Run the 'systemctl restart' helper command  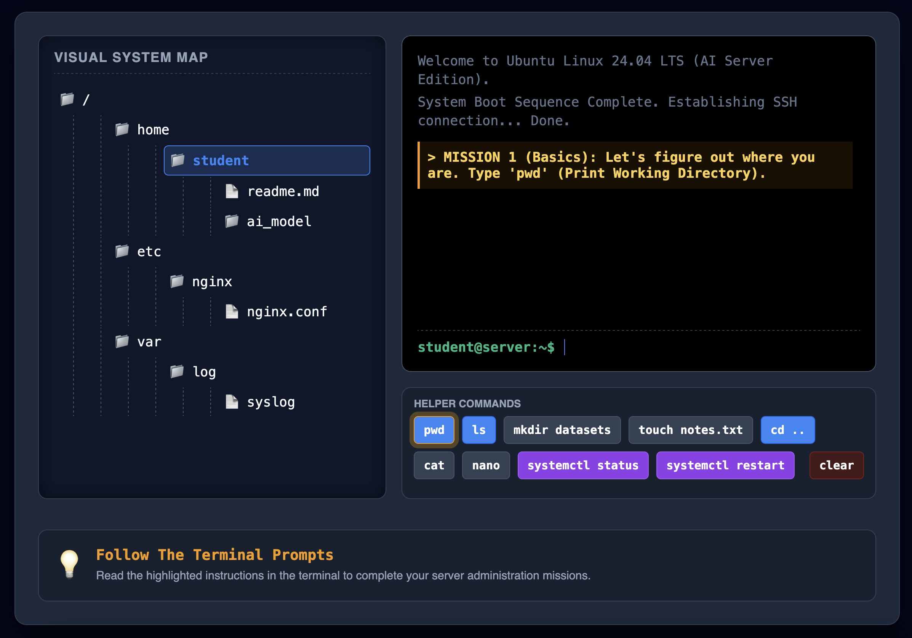point(725,465)
